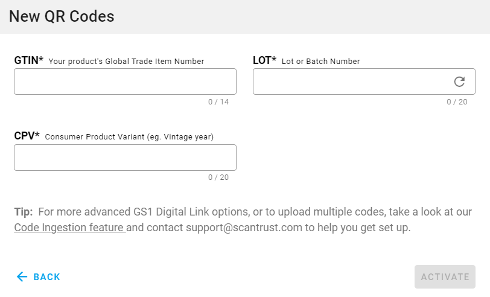Click the Lot or Batch Number hint

(320, 61)
